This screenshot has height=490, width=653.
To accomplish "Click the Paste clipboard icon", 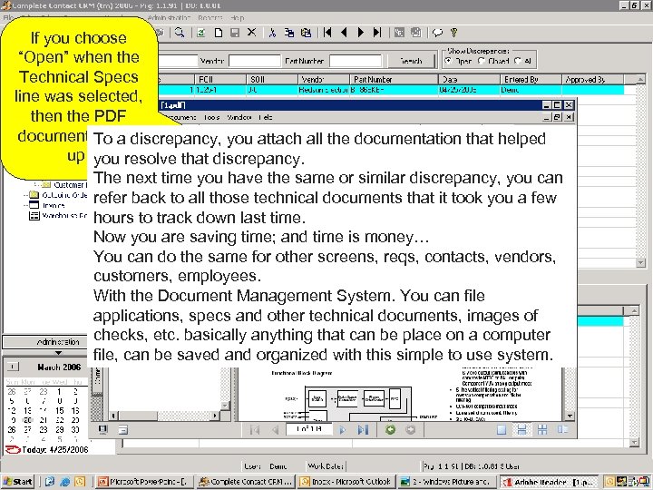I will tap(307, 33).
